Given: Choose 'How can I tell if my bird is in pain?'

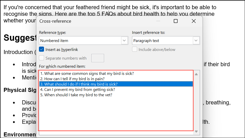Looking at the screenshot, I should pyautogui.click(x=72, y=79).
